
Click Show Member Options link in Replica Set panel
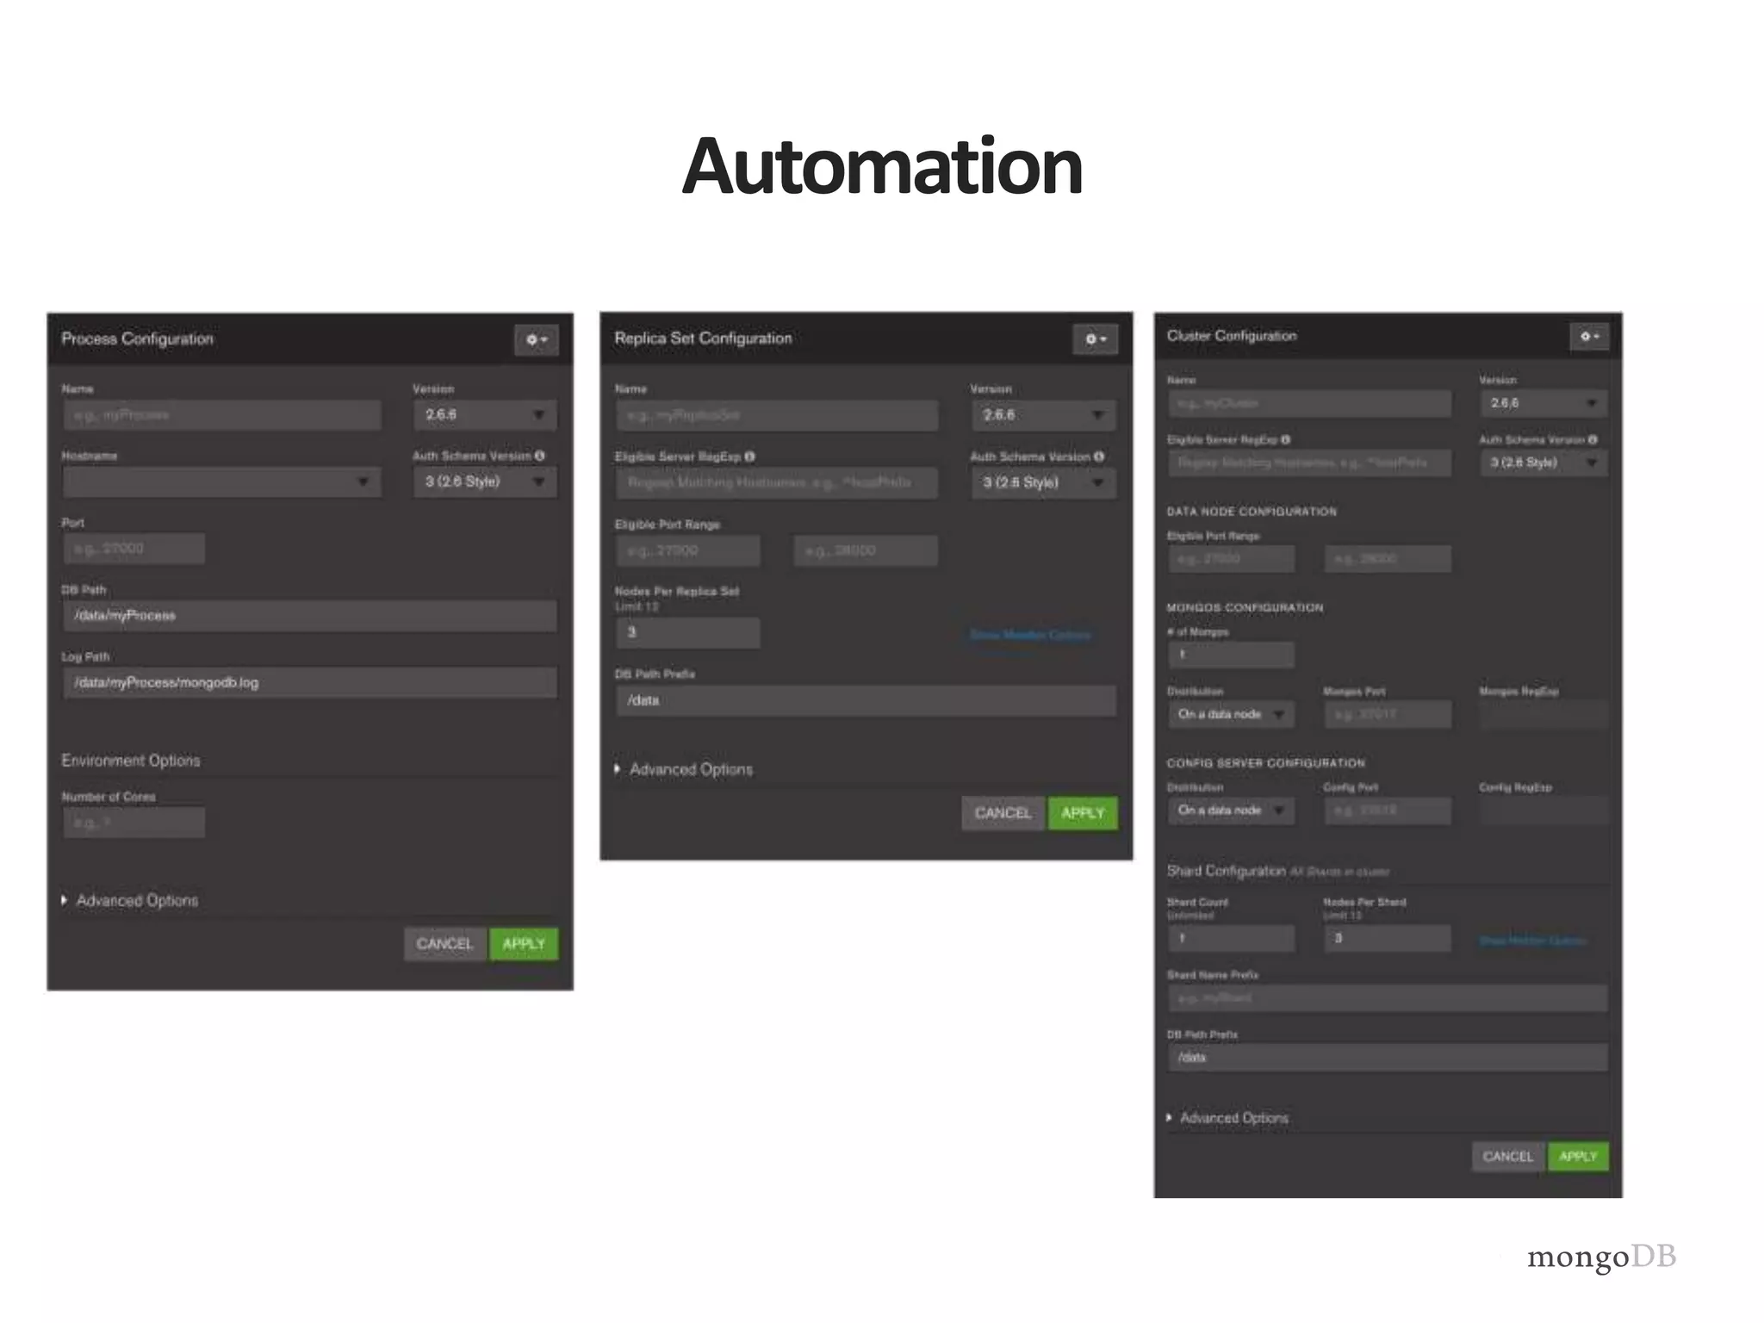1030,635
